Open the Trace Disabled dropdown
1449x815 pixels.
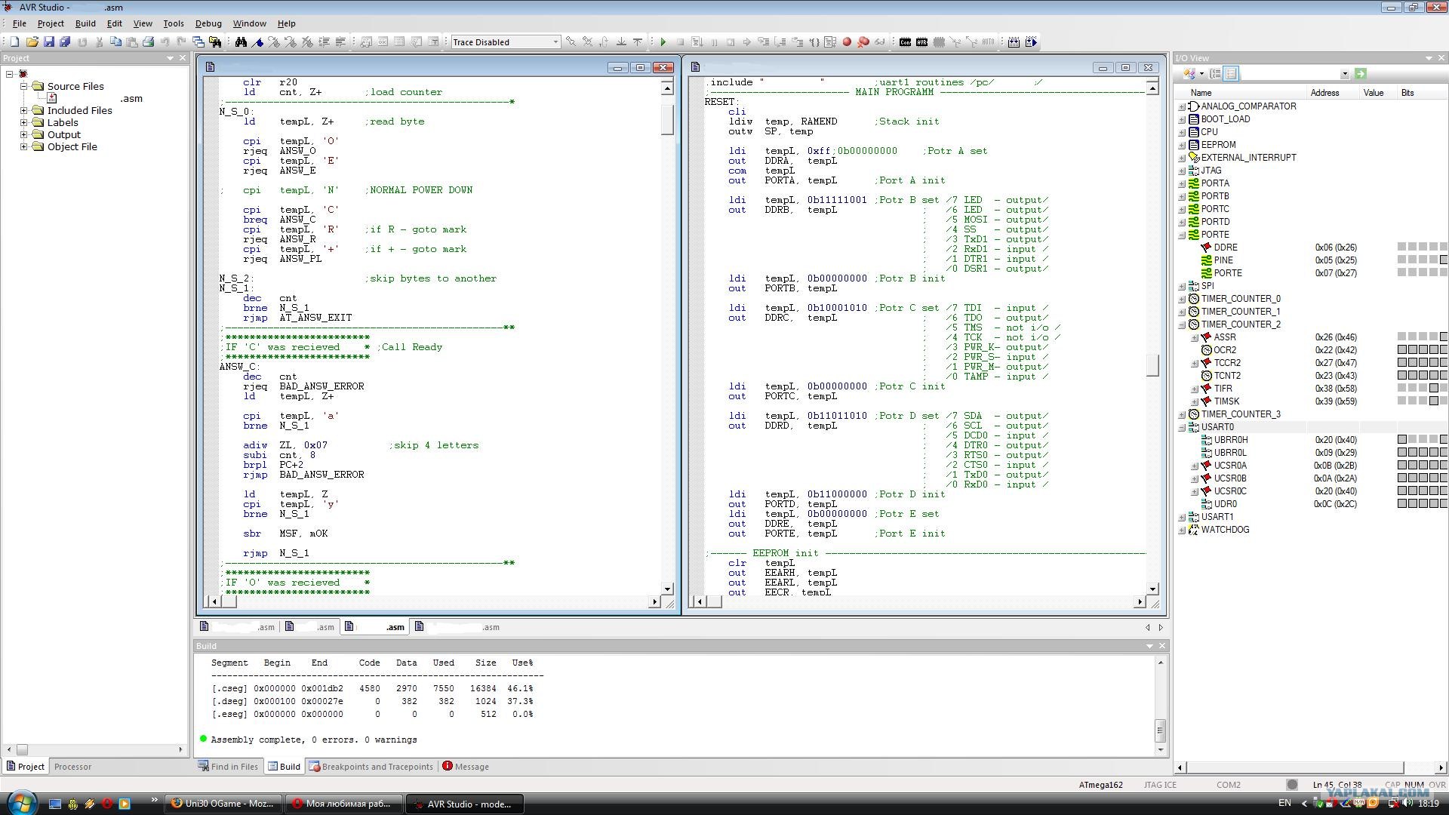point(555,42)
